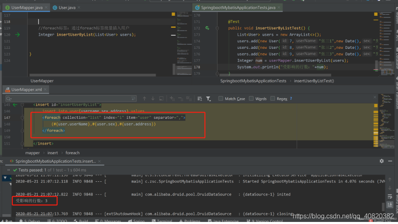The width and height of the screenshot is (398, 224).
Task: Click the green gutter arrow on line 120
Action: [x=17, y=35]
